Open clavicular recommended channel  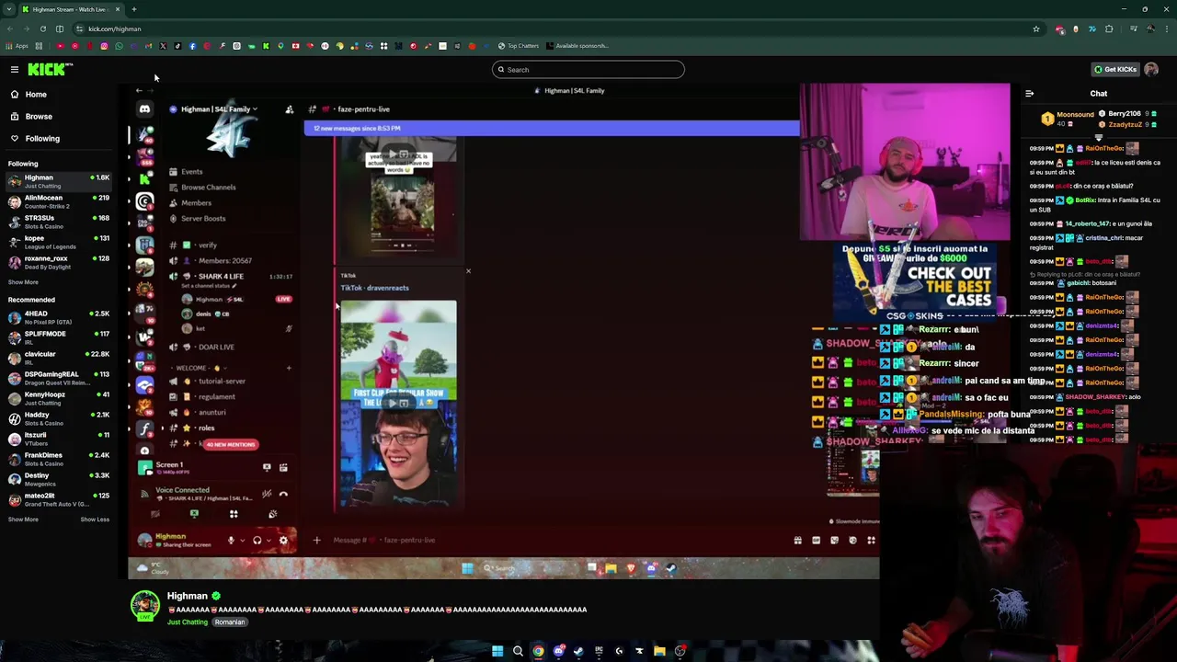click(59, 358)
